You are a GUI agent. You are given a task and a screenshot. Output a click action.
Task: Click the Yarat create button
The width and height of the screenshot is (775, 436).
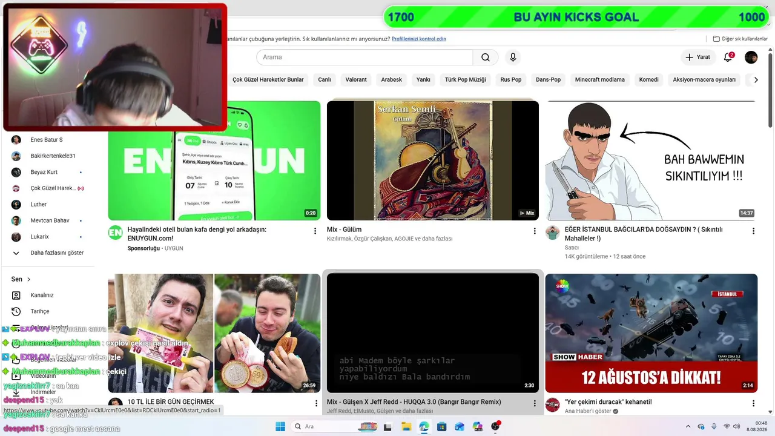[x=697, y=58]
